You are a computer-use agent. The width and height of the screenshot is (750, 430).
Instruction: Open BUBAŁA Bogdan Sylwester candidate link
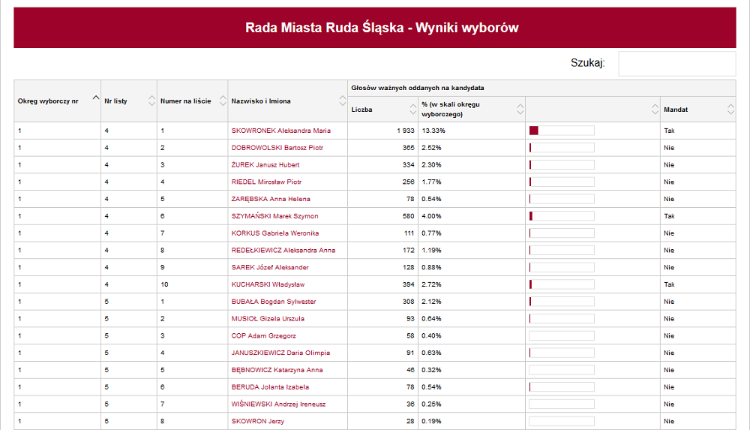(x=274, y=302)
